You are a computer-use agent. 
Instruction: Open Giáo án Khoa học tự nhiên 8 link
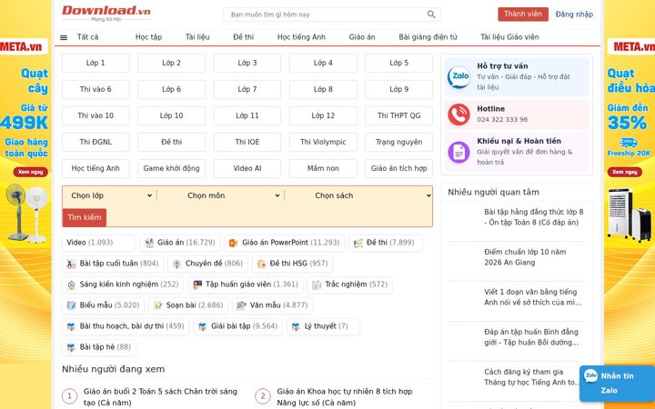click(x=344, y=397)
